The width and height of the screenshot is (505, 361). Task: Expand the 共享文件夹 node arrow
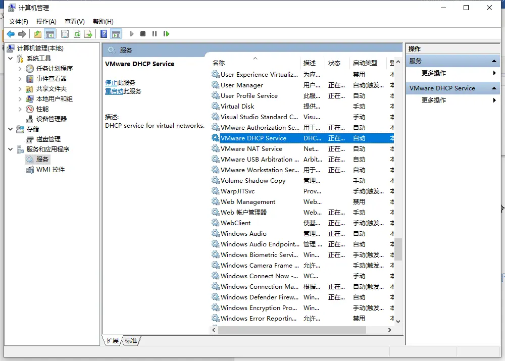pyautogui.click(x=20, y=88)
